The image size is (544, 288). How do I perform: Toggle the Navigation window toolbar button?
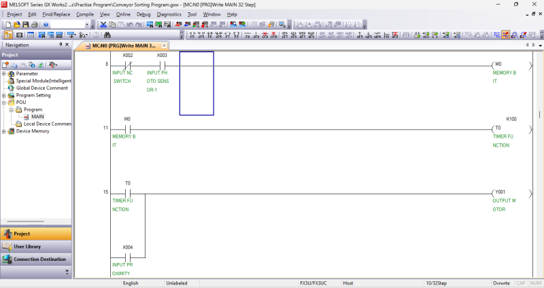pos(7,35)
